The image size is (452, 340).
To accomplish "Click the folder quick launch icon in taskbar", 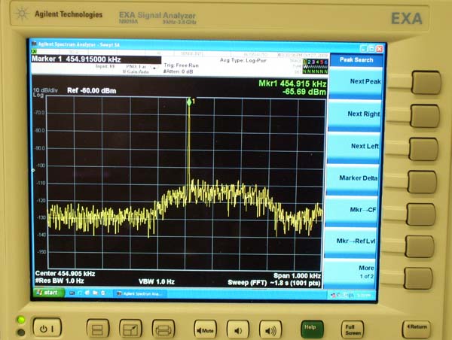I will tap(96, 293).
